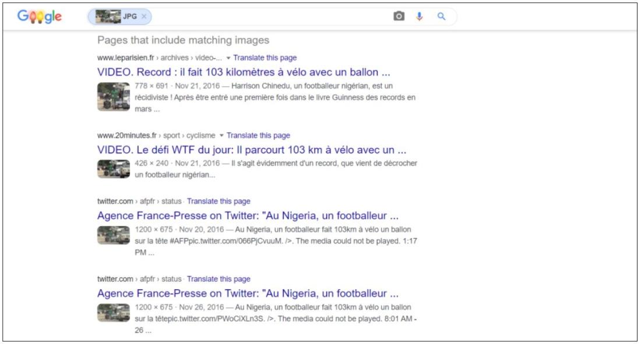Start voice search with microphone icon
641x344 pixels.
(x=419, y=16)
